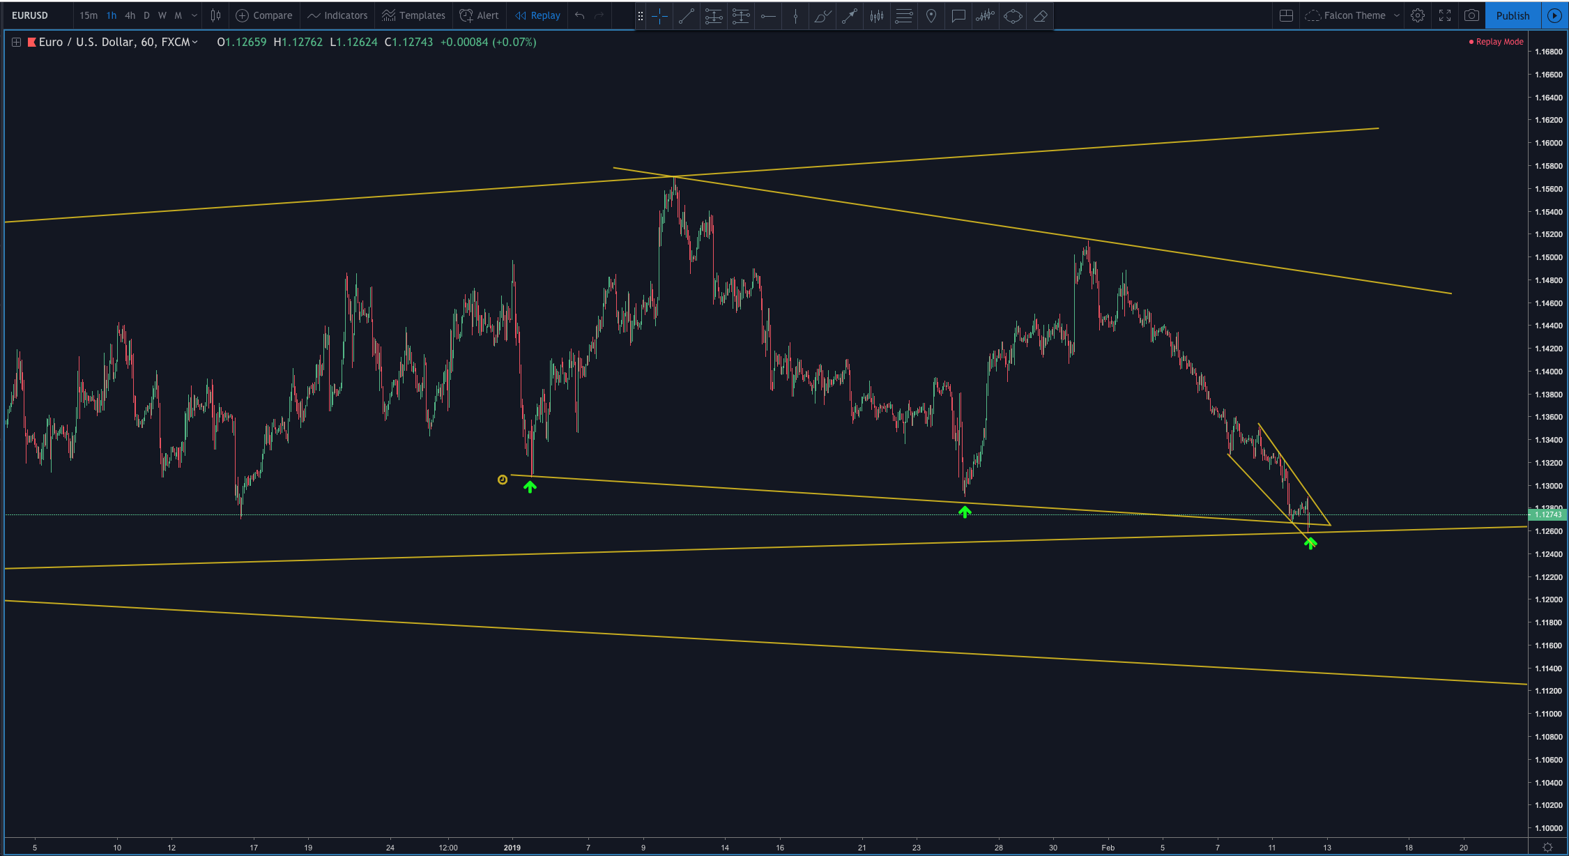This screenshot has width=1569, height=856.
Task: Open the Templates menu
Action: [x=413, y=15]
